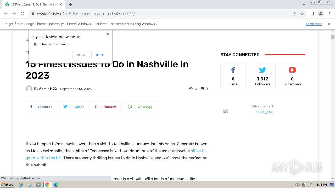This screenshot has width=335, height=188.
Task: Click the Followers label under 3,912
Action: [263, 84]
